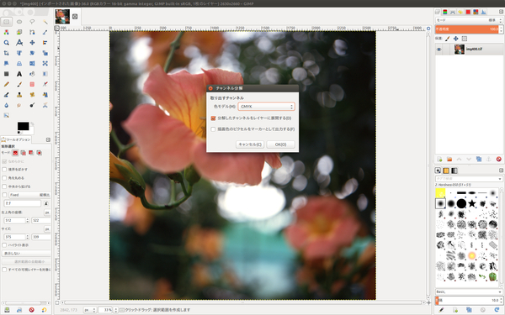
Task: Choose Subtract from selection mode icon
Action: (x=31, y=153)
